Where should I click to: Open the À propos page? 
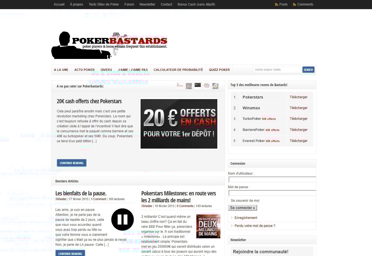[76, 4]
